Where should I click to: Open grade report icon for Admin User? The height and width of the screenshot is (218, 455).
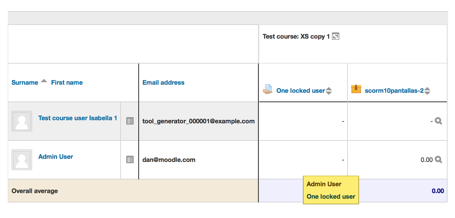(130, 159)
